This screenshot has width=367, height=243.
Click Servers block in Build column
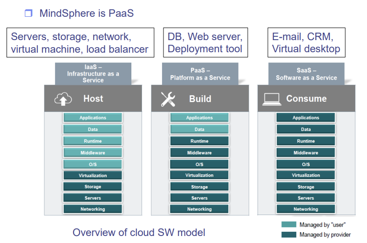[199, 198]
